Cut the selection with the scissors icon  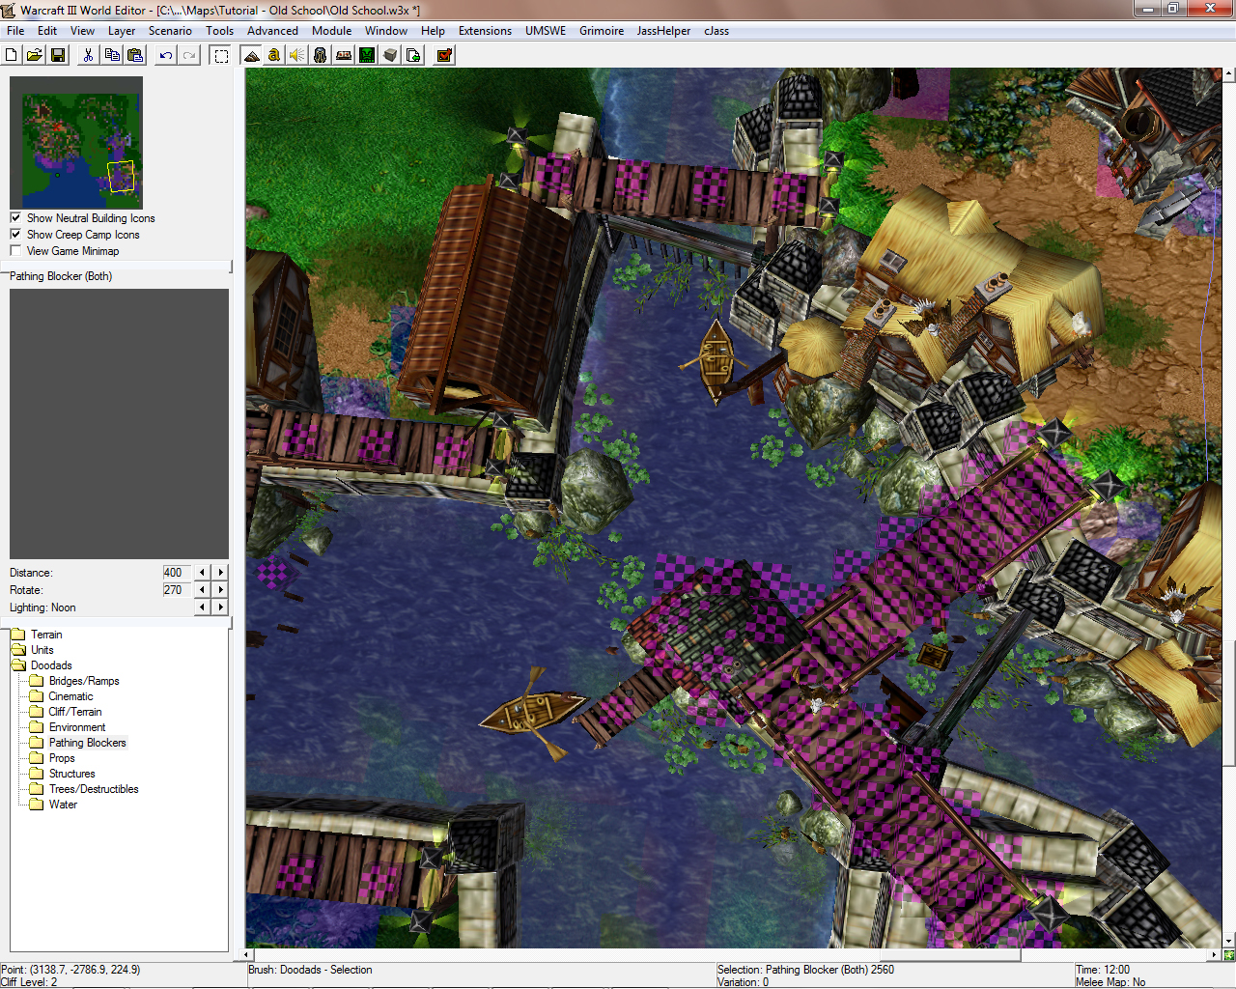[x=88, y=55]
